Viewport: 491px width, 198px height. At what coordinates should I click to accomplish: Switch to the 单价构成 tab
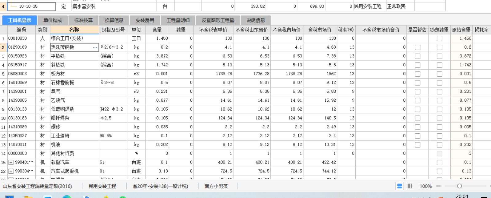(53, 20)
